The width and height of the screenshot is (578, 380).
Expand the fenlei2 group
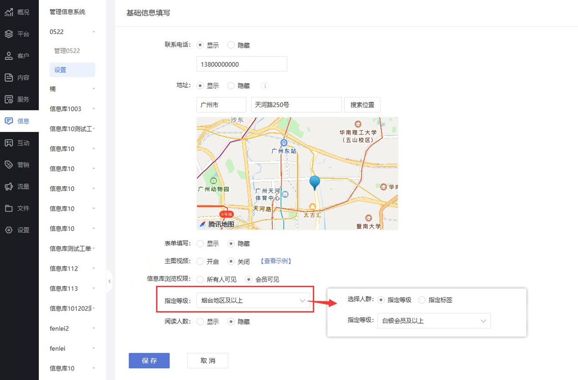93,328
